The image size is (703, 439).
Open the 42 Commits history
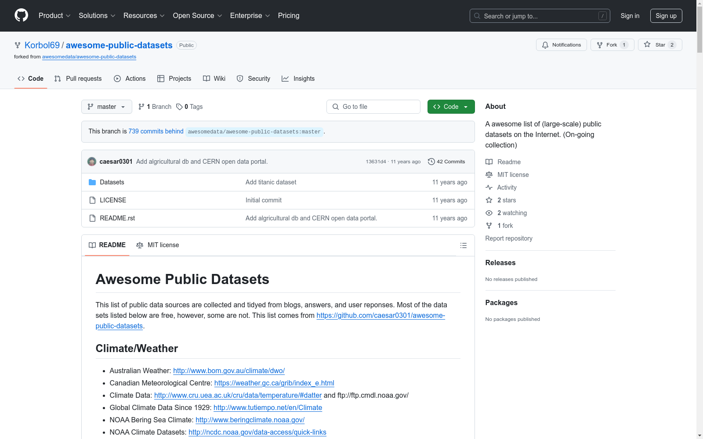[x=446, y=162]
